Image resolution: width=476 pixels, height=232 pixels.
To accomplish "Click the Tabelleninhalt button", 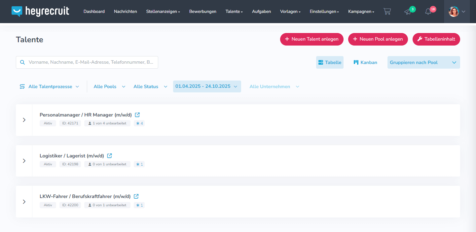I will [436, 39].
